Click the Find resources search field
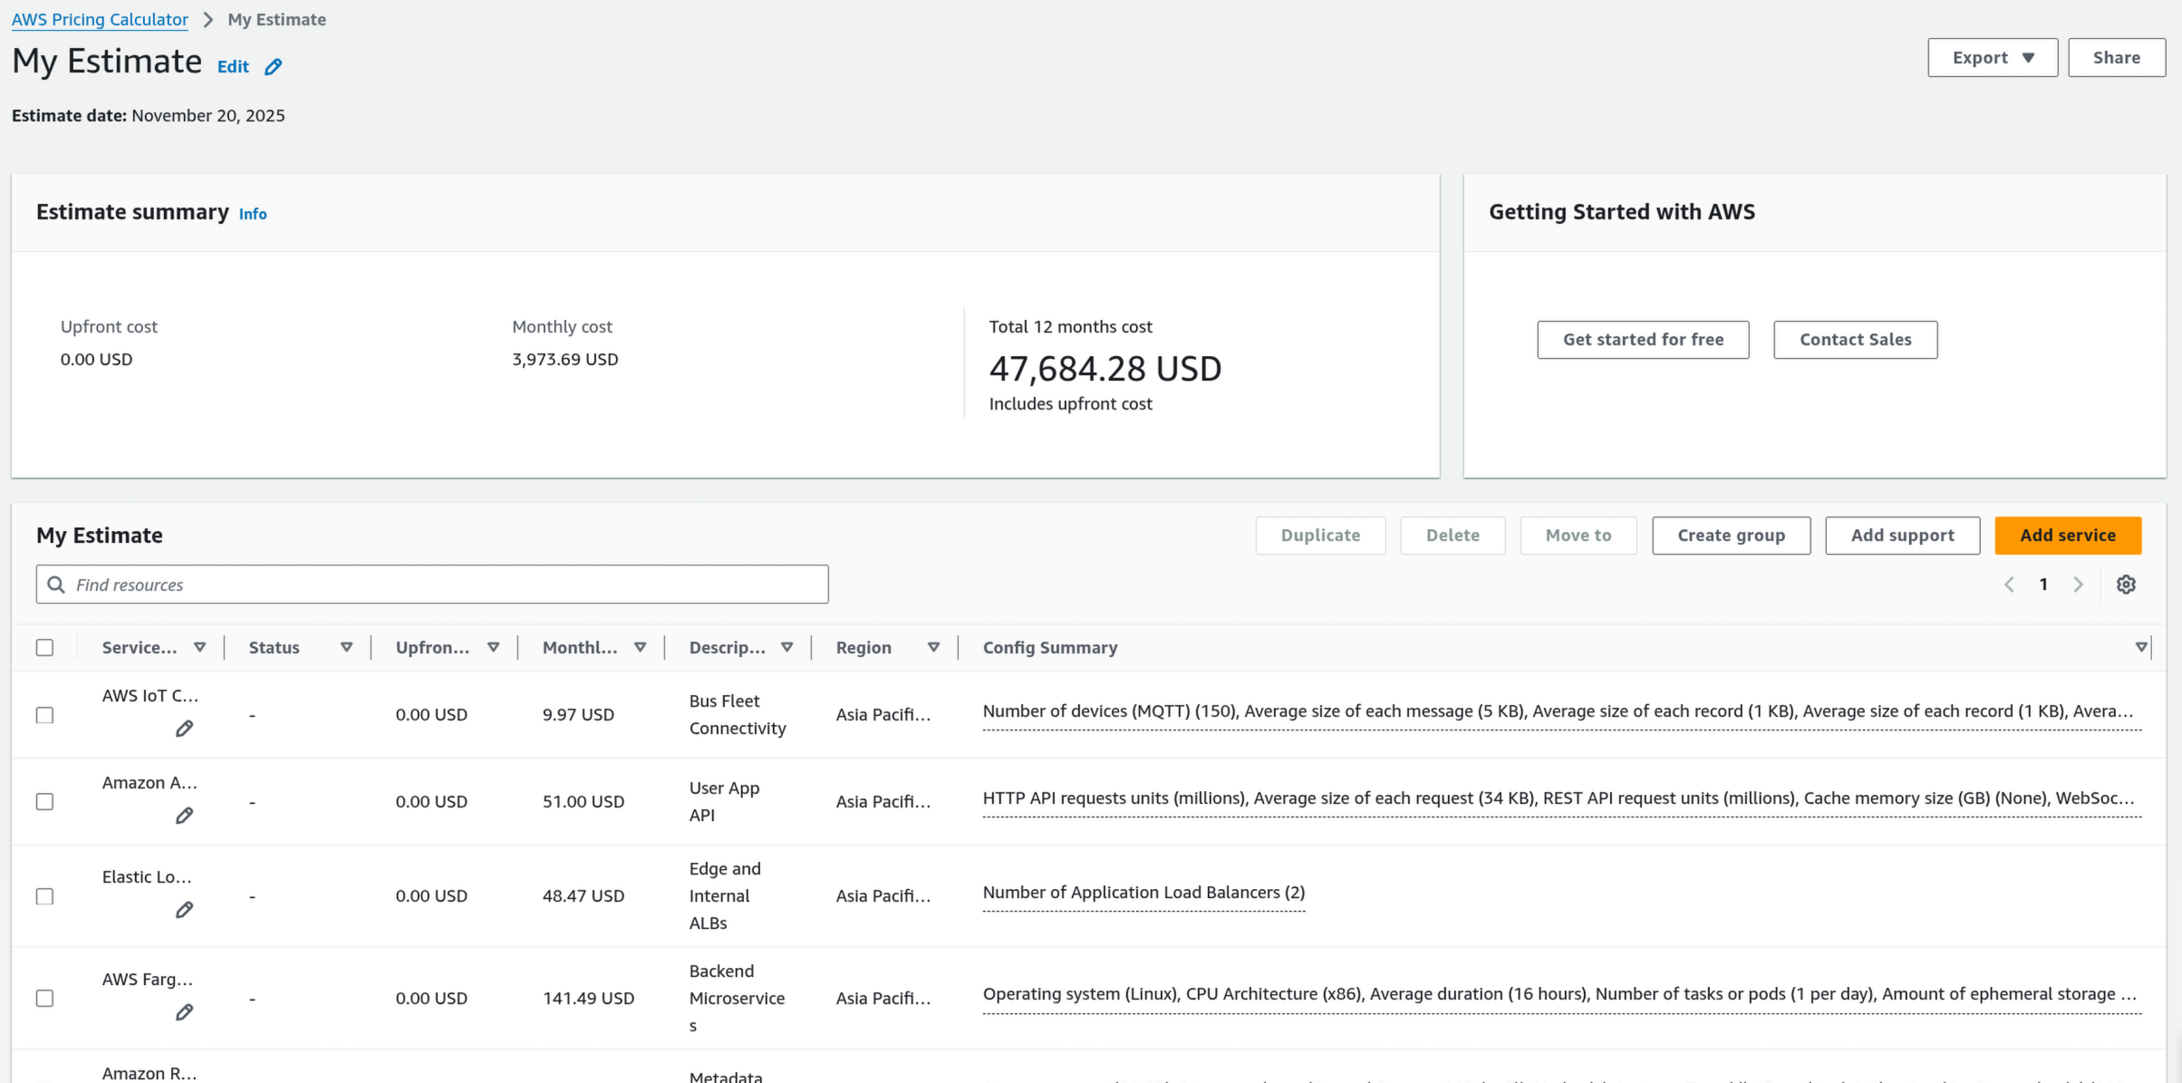This screenshot has width=2182, height=1083. coord(432,585)
